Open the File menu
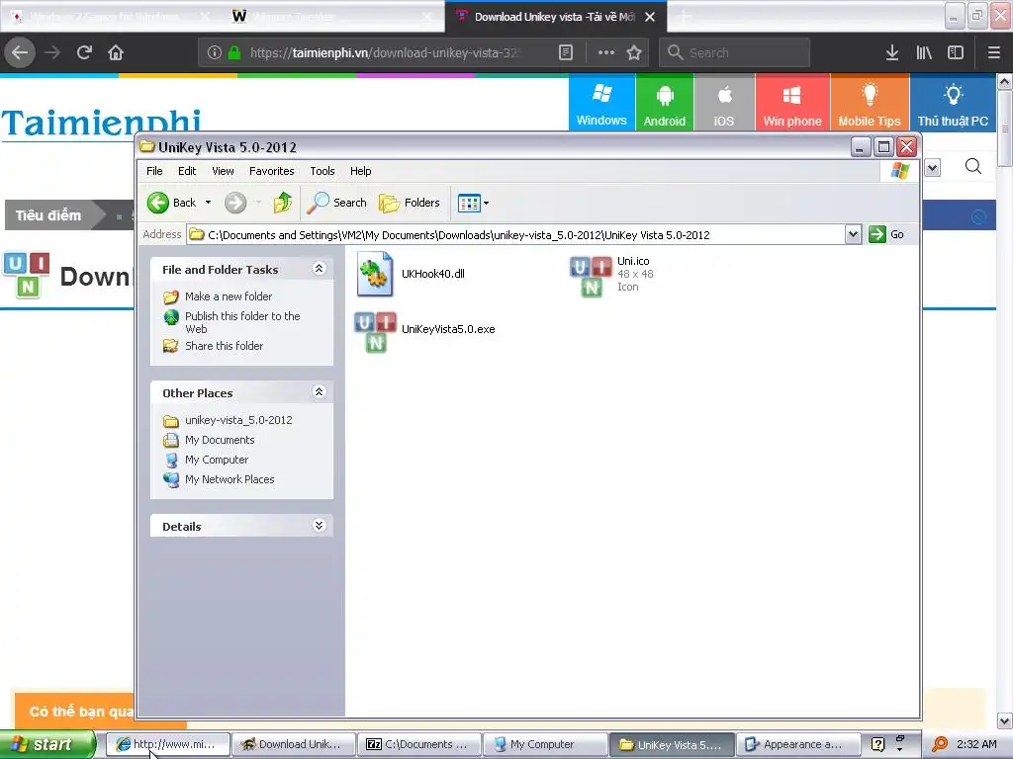 [154, 171]
